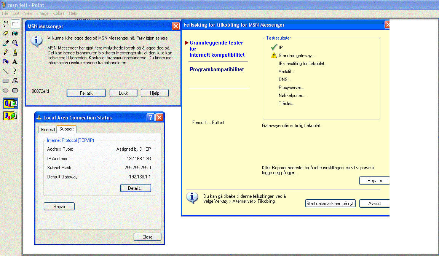Image resolution: width=439 pixels, height=256 pixels.
Task: Click the Assigned by DHCP value
Action: pyautogui.click(x=134, y=149)
